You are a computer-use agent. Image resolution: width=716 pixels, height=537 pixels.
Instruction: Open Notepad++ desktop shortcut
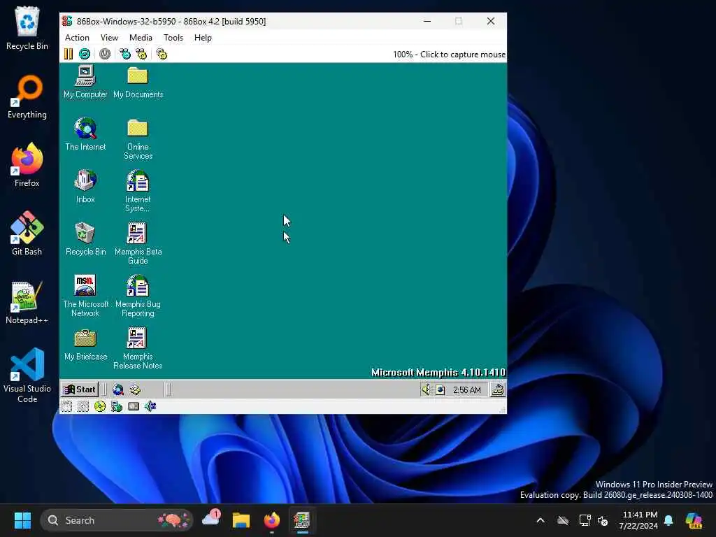coord(27,302)
